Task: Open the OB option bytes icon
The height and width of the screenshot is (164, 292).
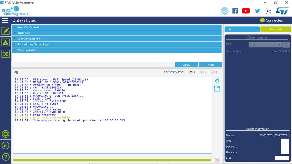Action: pos(6,54)
